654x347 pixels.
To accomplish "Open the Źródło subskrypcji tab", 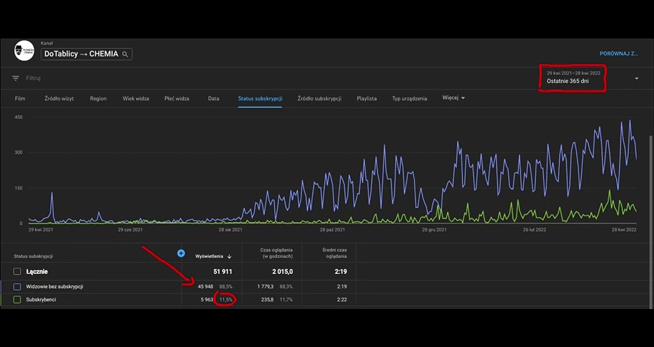I will 320,98.
